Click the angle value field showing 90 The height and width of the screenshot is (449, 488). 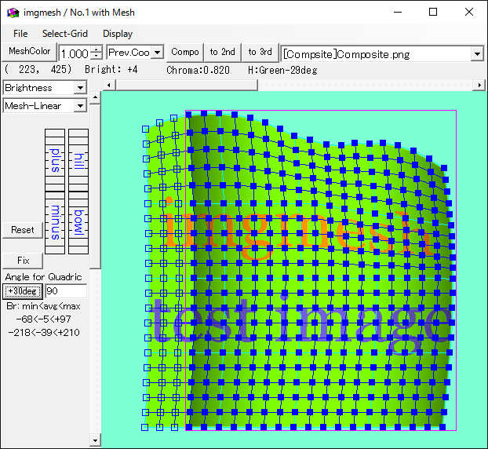point(66,291)
